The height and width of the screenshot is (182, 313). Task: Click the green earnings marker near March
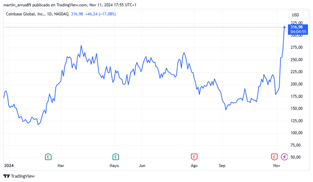48,157
